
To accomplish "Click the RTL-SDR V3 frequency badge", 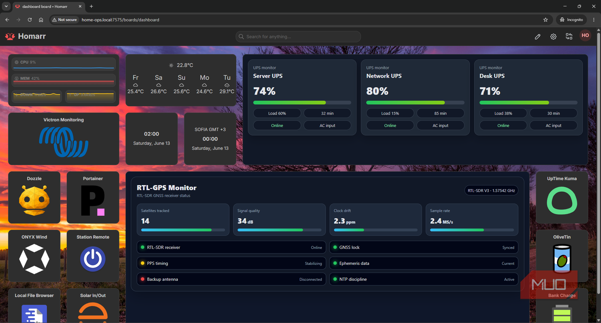I will [x=491, y=191].
